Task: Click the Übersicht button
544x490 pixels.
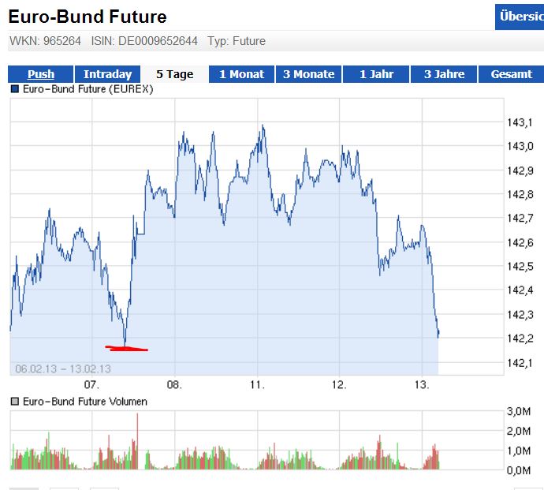Action: (x=520, y=17)
